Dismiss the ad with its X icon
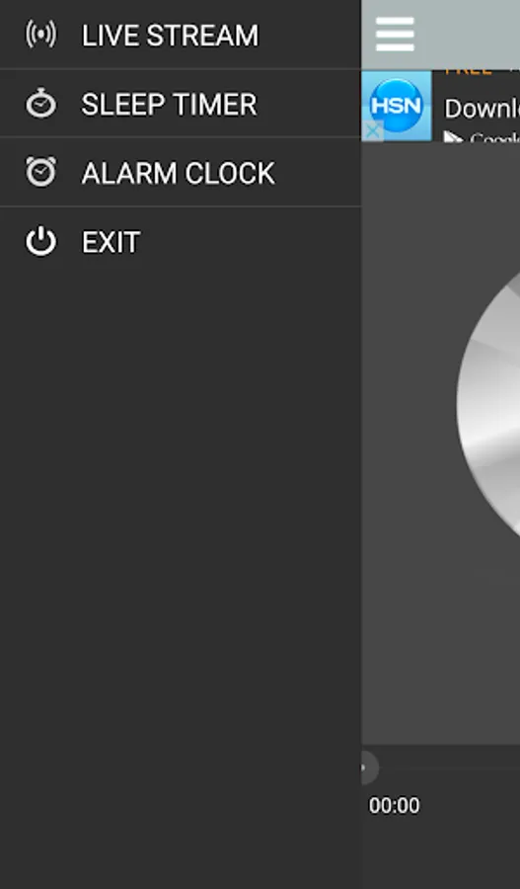Image resolution: width=520 pixels, height=889 pixels. tap(372, 131)
